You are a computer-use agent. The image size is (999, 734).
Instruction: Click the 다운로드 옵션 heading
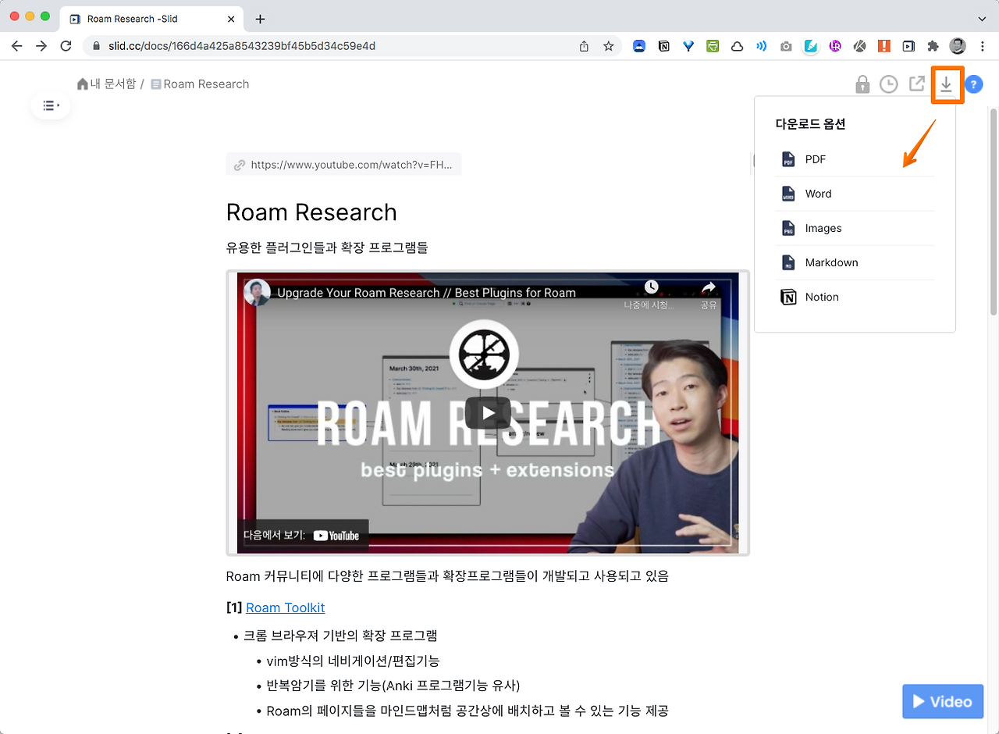point(811,123)
